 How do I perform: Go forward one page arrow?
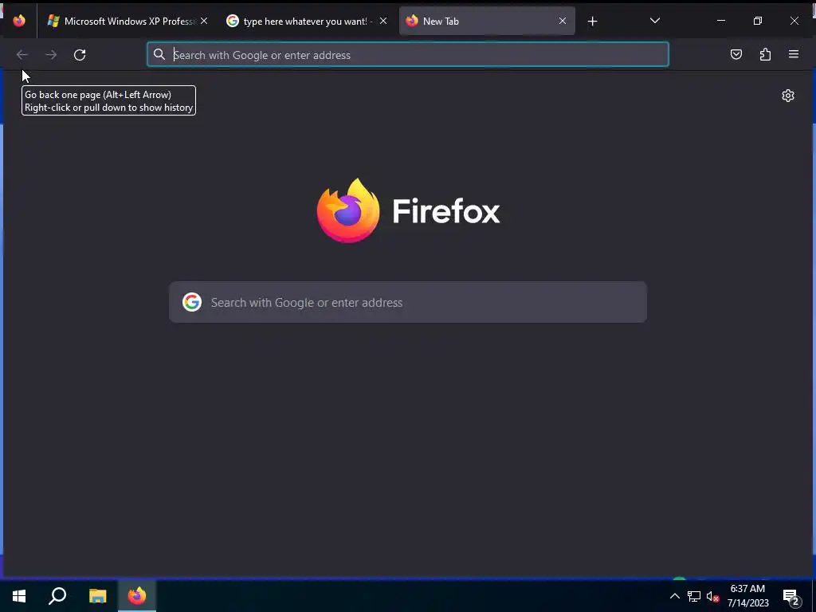[x=51, y=55]
